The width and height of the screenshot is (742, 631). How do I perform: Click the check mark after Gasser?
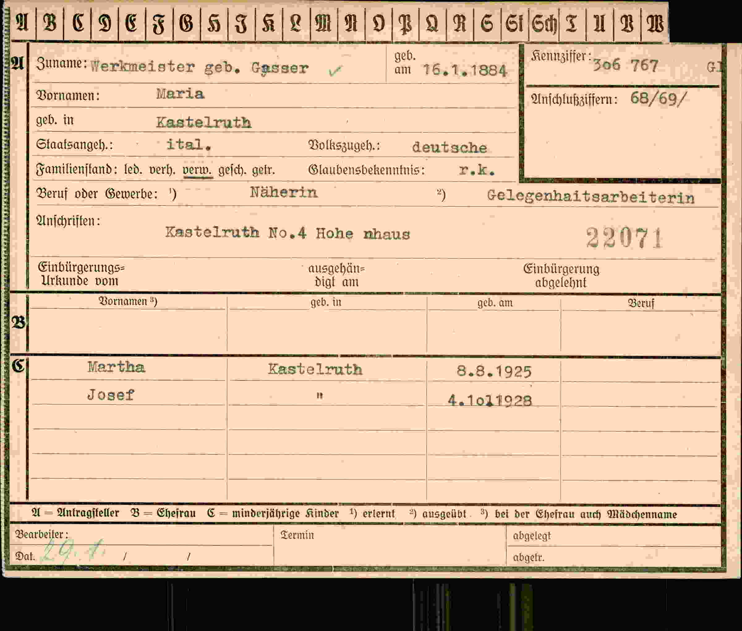[335, 70]
